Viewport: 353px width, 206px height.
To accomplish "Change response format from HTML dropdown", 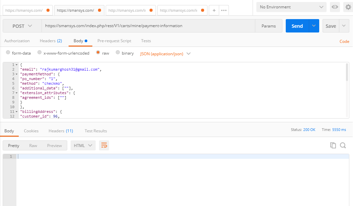I will [x=83, y=145].
